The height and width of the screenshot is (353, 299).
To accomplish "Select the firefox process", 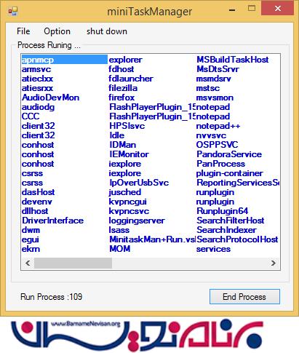I will [x=121, y=98].
